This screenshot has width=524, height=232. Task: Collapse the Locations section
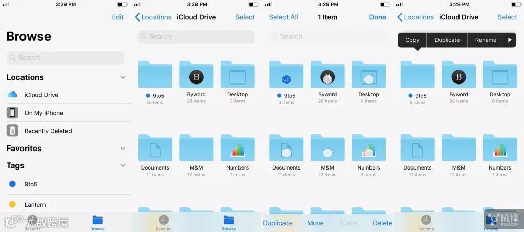123,77
